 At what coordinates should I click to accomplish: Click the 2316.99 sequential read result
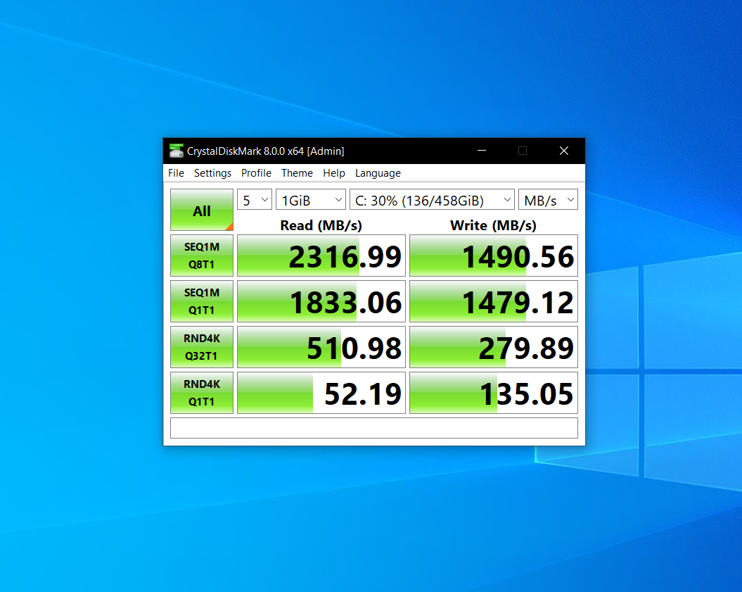pos(321,256)
